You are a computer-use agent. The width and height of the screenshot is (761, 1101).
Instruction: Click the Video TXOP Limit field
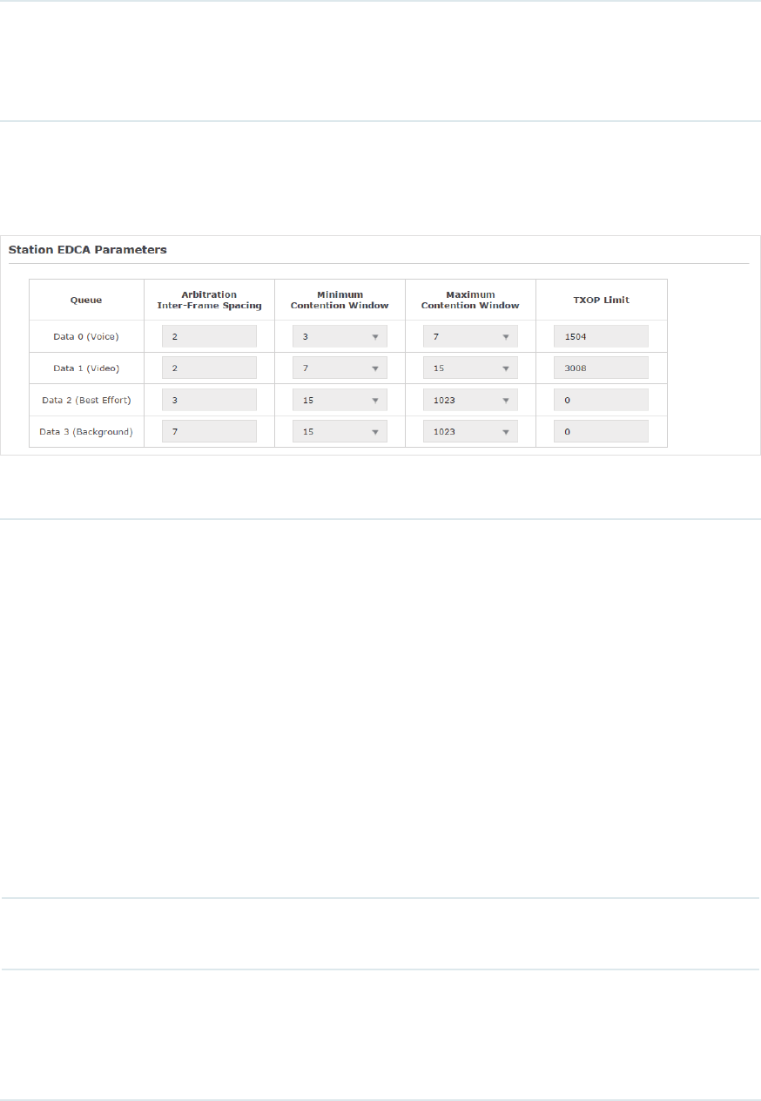(601, 368)
